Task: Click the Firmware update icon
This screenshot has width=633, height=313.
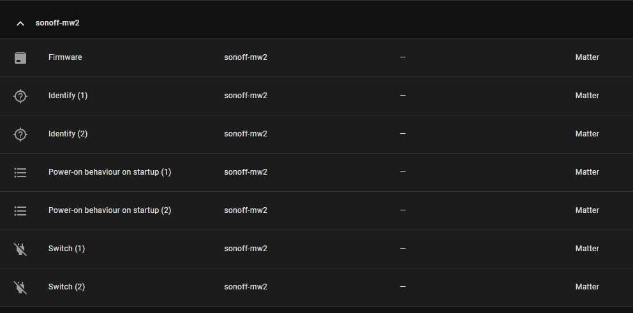Action: coord(20,58)
